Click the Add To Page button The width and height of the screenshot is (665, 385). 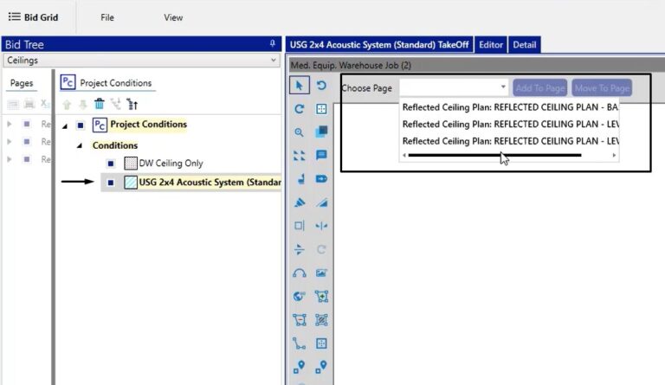(x=540, y=88)
